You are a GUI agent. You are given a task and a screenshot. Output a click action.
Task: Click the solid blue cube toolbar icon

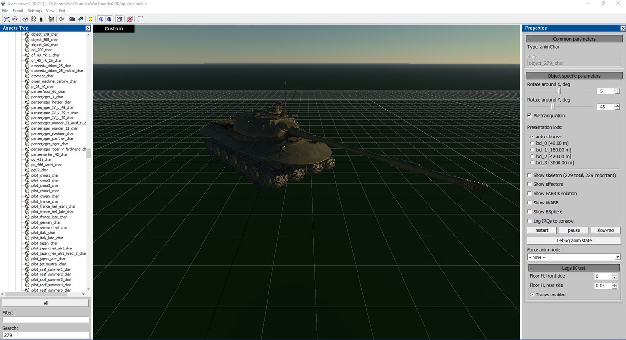(x=109, y=19)
